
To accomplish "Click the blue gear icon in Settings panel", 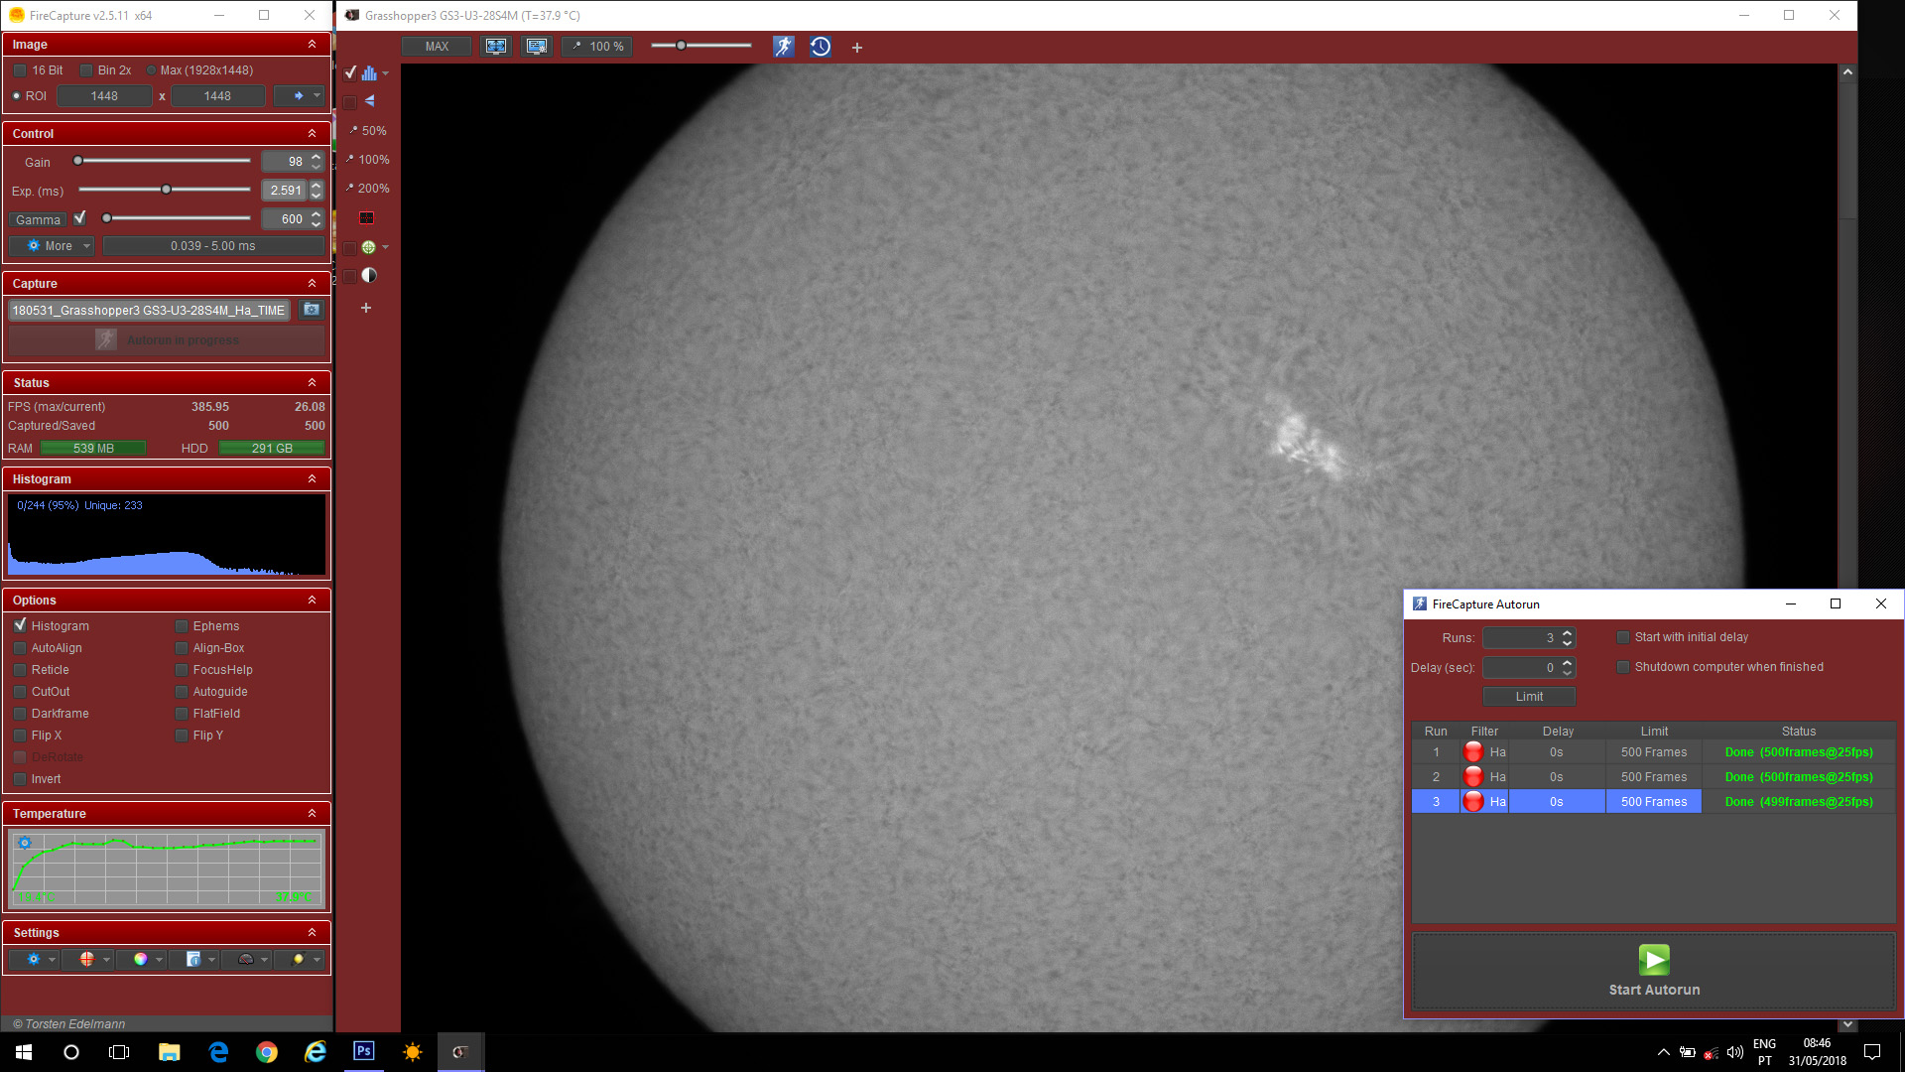I will point(34,960).
